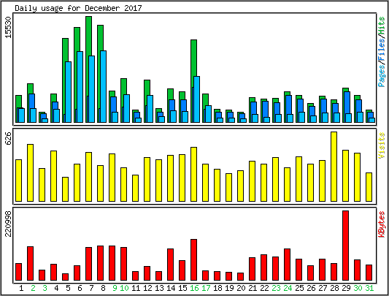This screenshot has width=389, height=296.
Task: Select day label 21
Action: (253, 288)
